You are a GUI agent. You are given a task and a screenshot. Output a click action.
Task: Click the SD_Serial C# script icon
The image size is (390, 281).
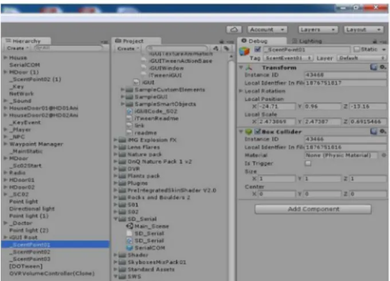tap(130, 241)
